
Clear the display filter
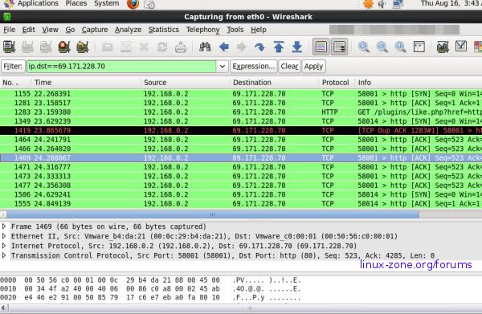(x=289, y=67)
